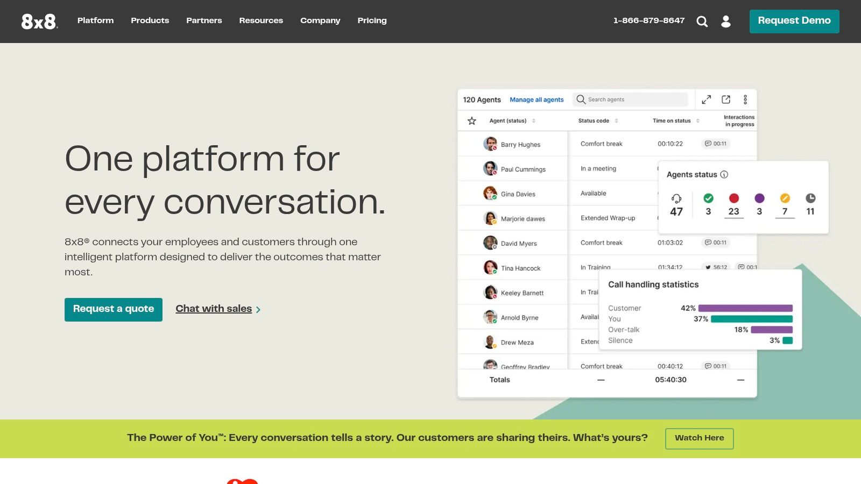Click Paul Cummings avatar
The image size is (861, 484).
(x=490, y=168)
